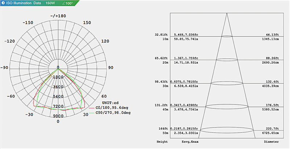The image size is (290, 149).
Task: Click the 10m height label
Action: pos(165,39)
